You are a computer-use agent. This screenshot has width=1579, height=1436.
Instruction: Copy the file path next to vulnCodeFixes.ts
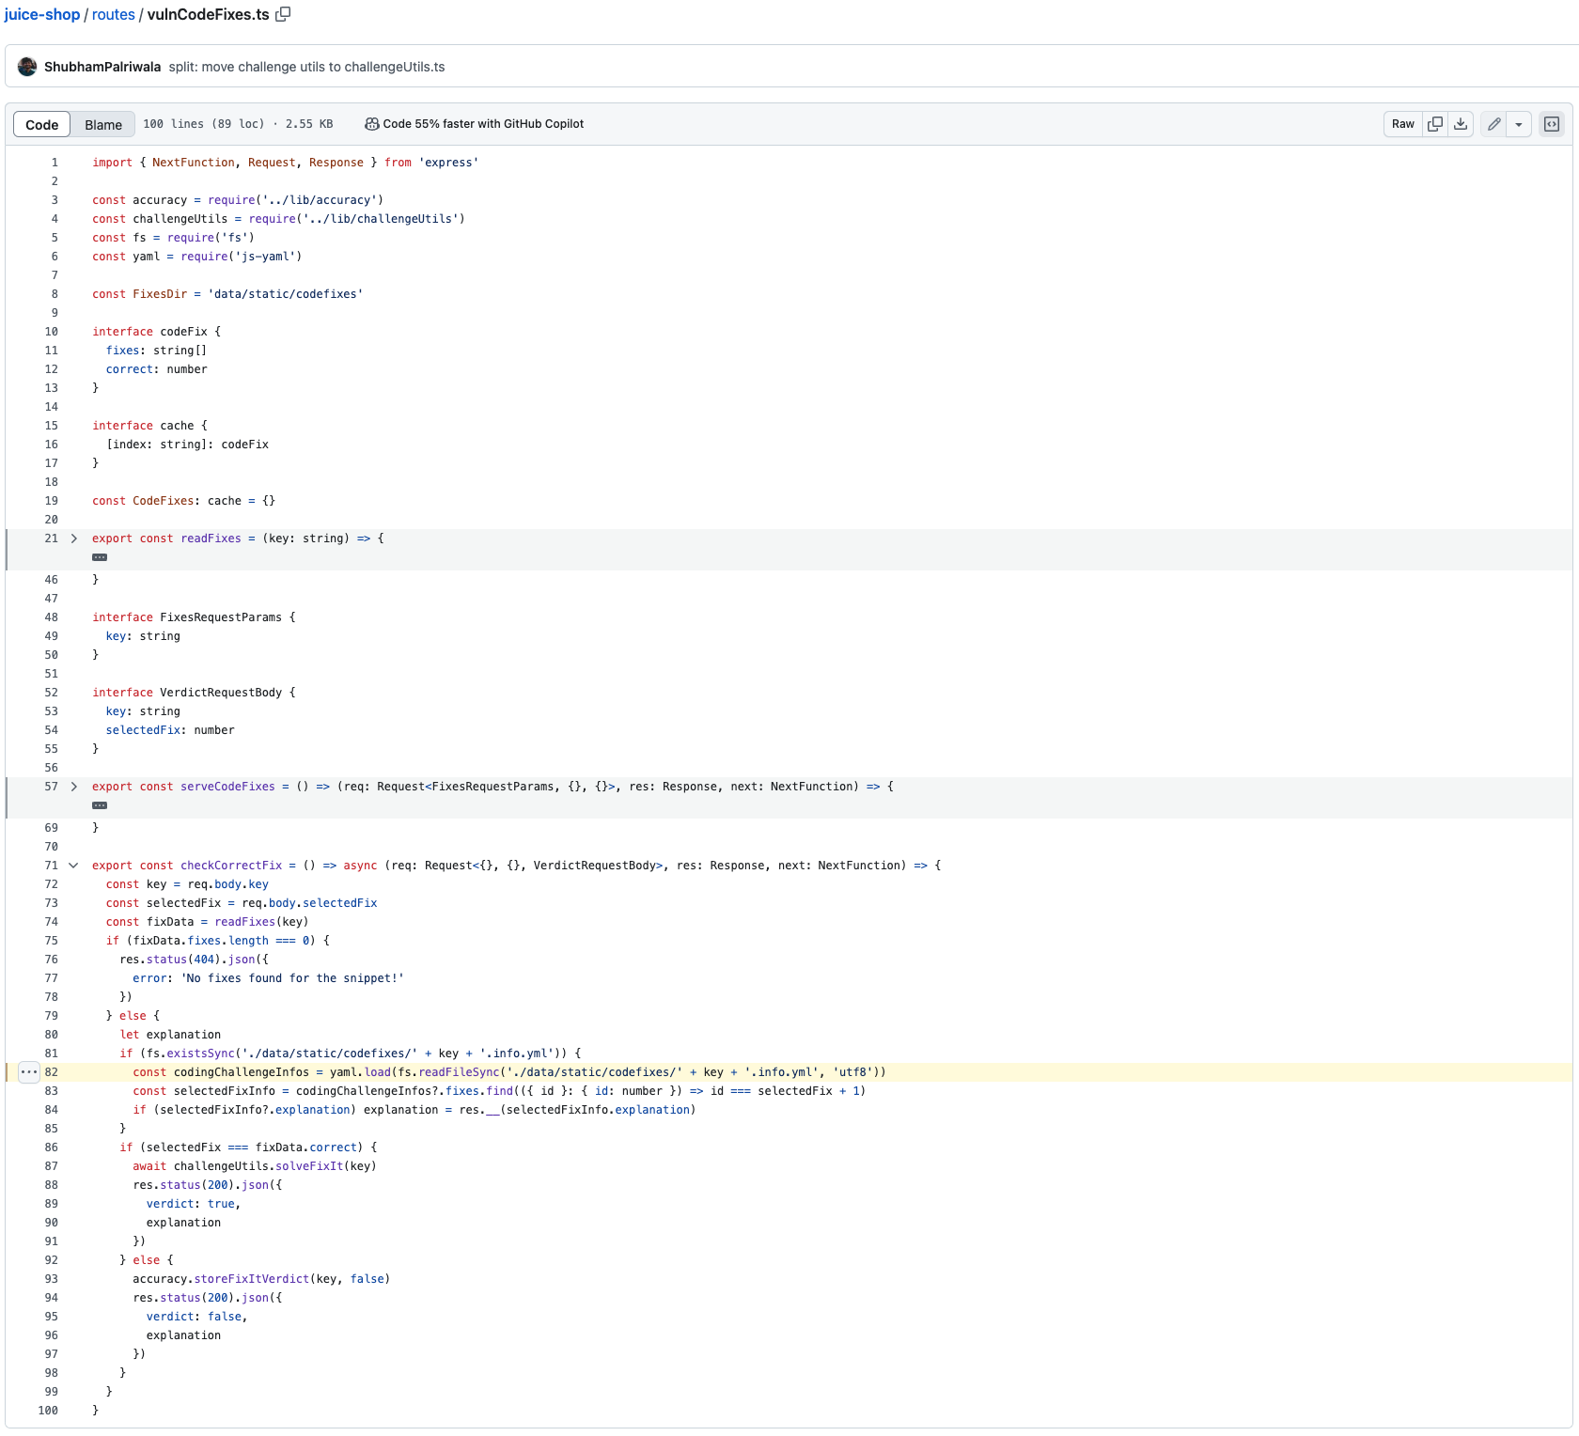point(282,14)
